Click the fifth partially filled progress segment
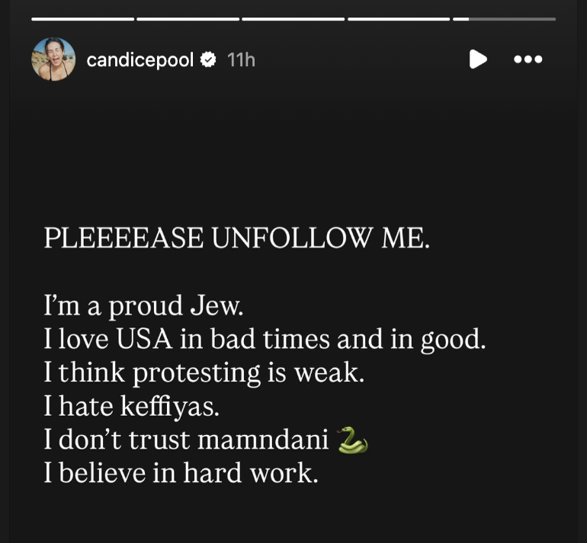 pyautogui.click(x=504, y=19)
